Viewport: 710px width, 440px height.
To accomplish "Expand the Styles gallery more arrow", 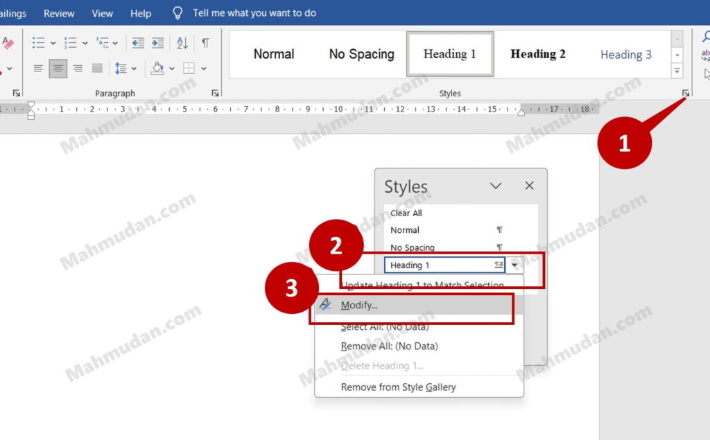I will pyautogui.click(x=677, y=71).
